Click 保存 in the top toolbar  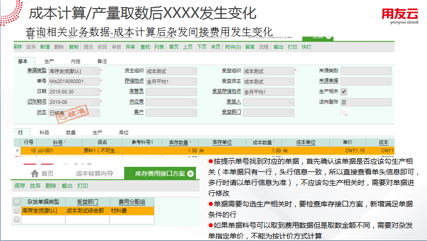(x=17, y=47)
